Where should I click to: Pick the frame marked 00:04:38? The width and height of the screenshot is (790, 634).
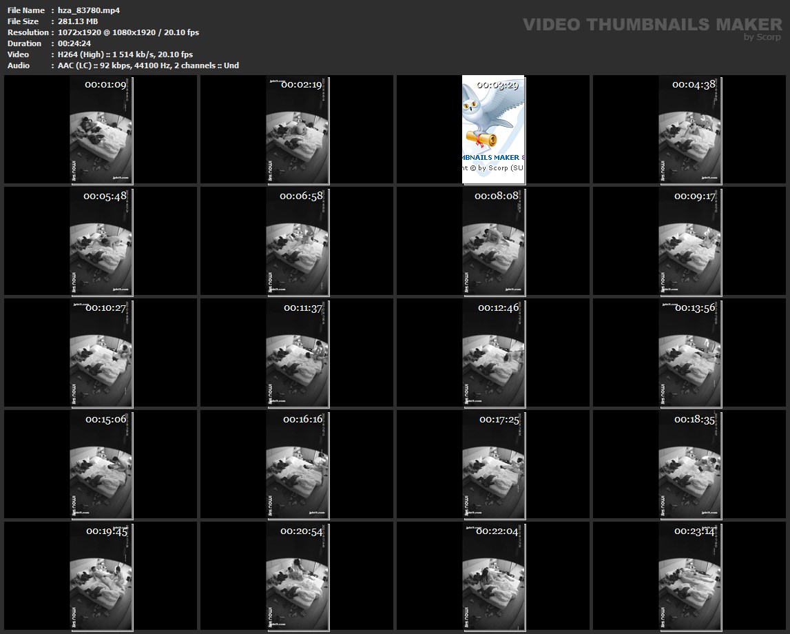point(690,130)
